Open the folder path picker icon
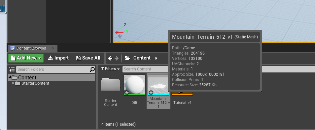315x130 pixels. [x=127, y=58]
